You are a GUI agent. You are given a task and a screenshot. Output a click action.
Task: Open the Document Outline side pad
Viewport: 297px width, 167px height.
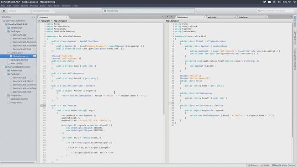coord(295,59)
